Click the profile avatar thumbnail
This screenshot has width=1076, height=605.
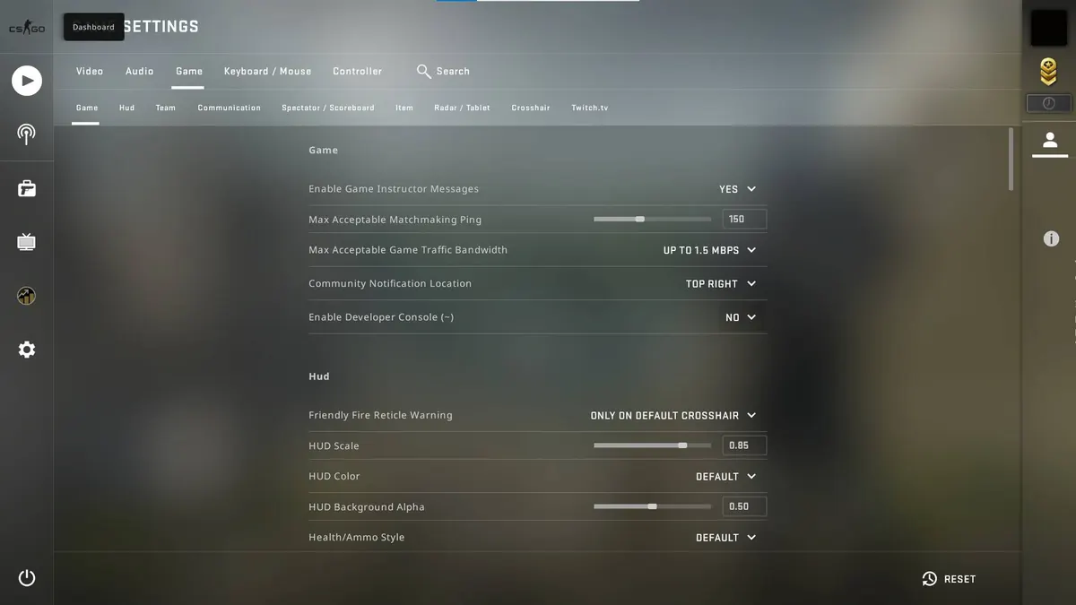pos(1048,28)
